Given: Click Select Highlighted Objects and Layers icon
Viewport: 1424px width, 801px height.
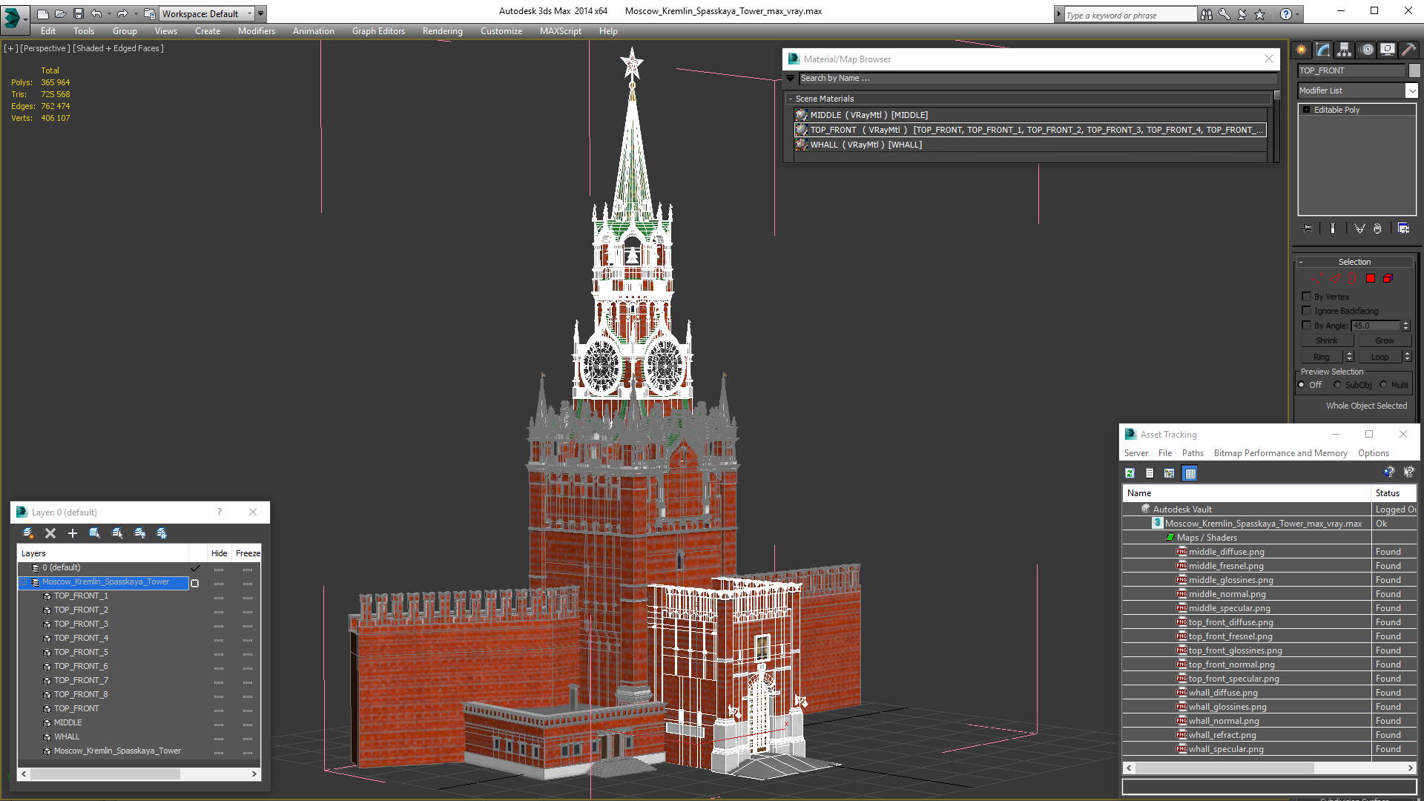Looking at the screenshot, I should (x=95, y=533).
